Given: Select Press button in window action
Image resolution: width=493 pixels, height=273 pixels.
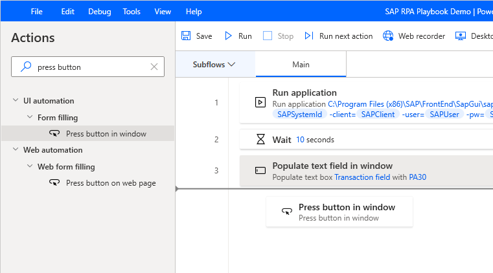Looking at the screenshot, I should (x=88, y=134).
